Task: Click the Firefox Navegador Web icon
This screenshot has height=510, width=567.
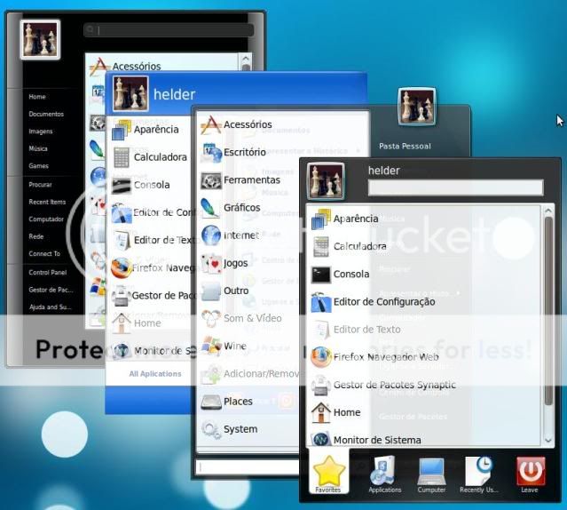Action: [x=320, y=357]
